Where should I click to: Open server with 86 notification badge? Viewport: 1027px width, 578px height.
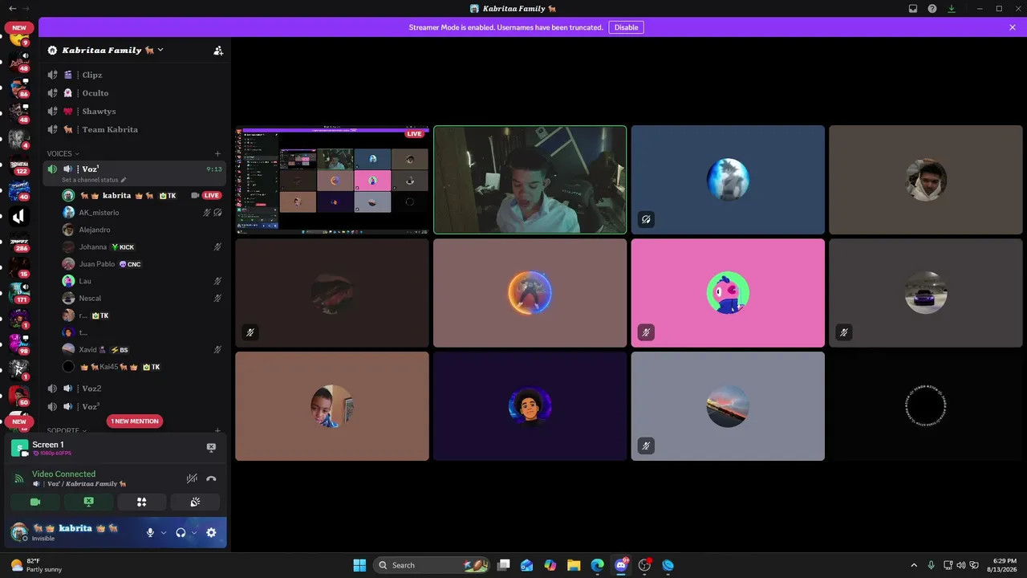pyautogui.click(x=19, y=88)
